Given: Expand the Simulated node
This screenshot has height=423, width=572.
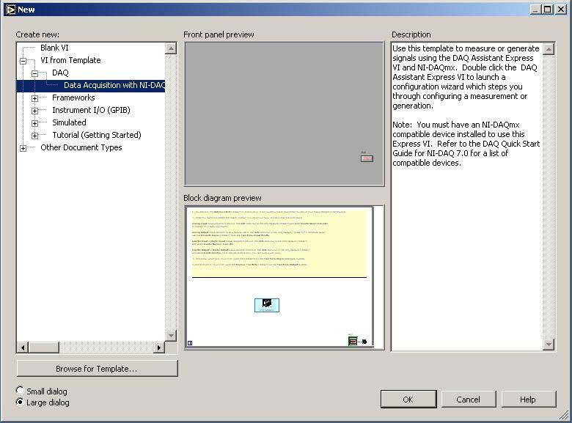Looking at the screenshot, I should point(34,123).
